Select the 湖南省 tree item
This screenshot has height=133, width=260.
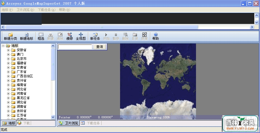pos(22,107)
